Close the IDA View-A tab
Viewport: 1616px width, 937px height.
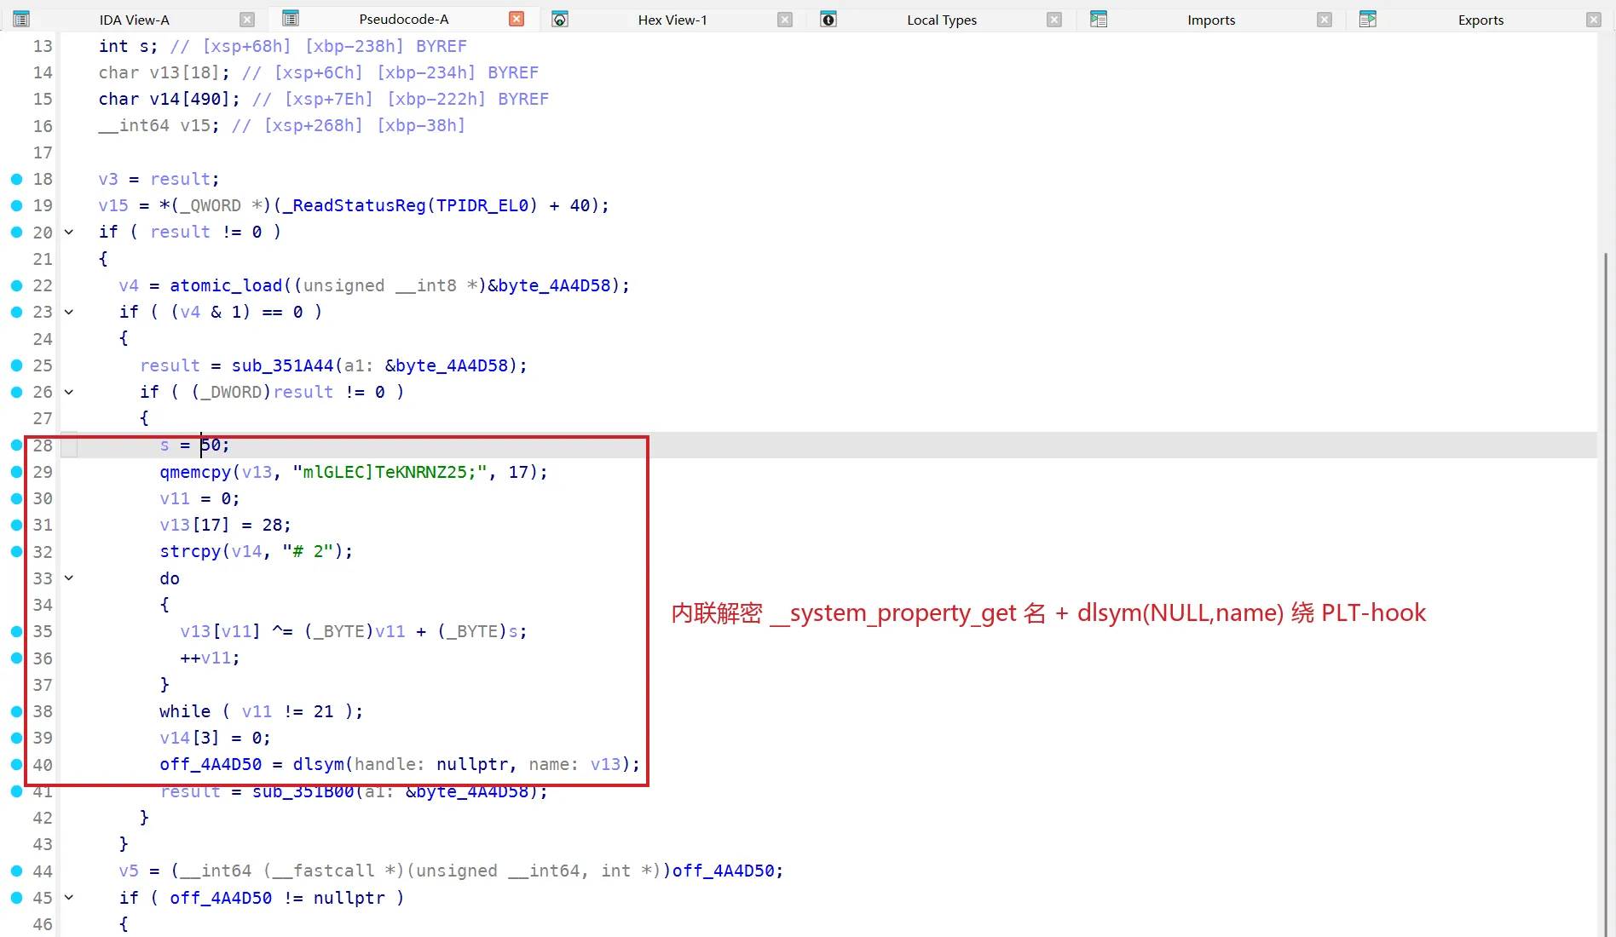pos(247,20)
